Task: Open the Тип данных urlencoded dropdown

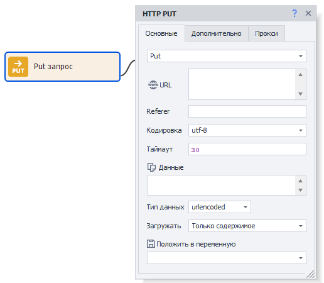Action: (x=220, y=207)
